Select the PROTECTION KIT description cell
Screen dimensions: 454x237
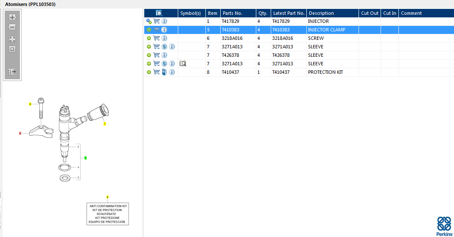325,72
